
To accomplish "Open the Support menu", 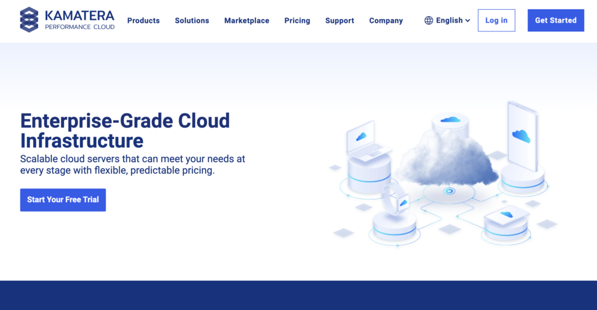I will [339, 20].
